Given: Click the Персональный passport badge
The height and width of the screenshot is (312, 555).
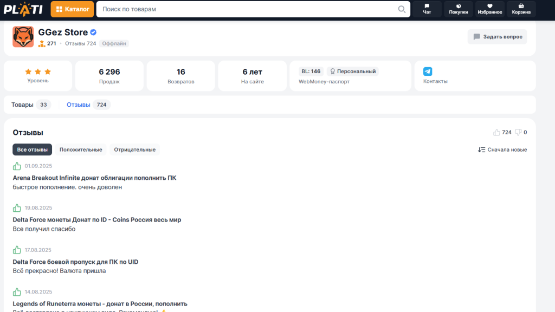Looking at the screenshot, I should [352, 71].
